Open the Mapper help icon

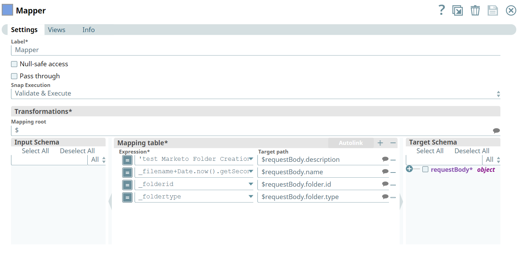pyautogui.click(x=441, y=10)
